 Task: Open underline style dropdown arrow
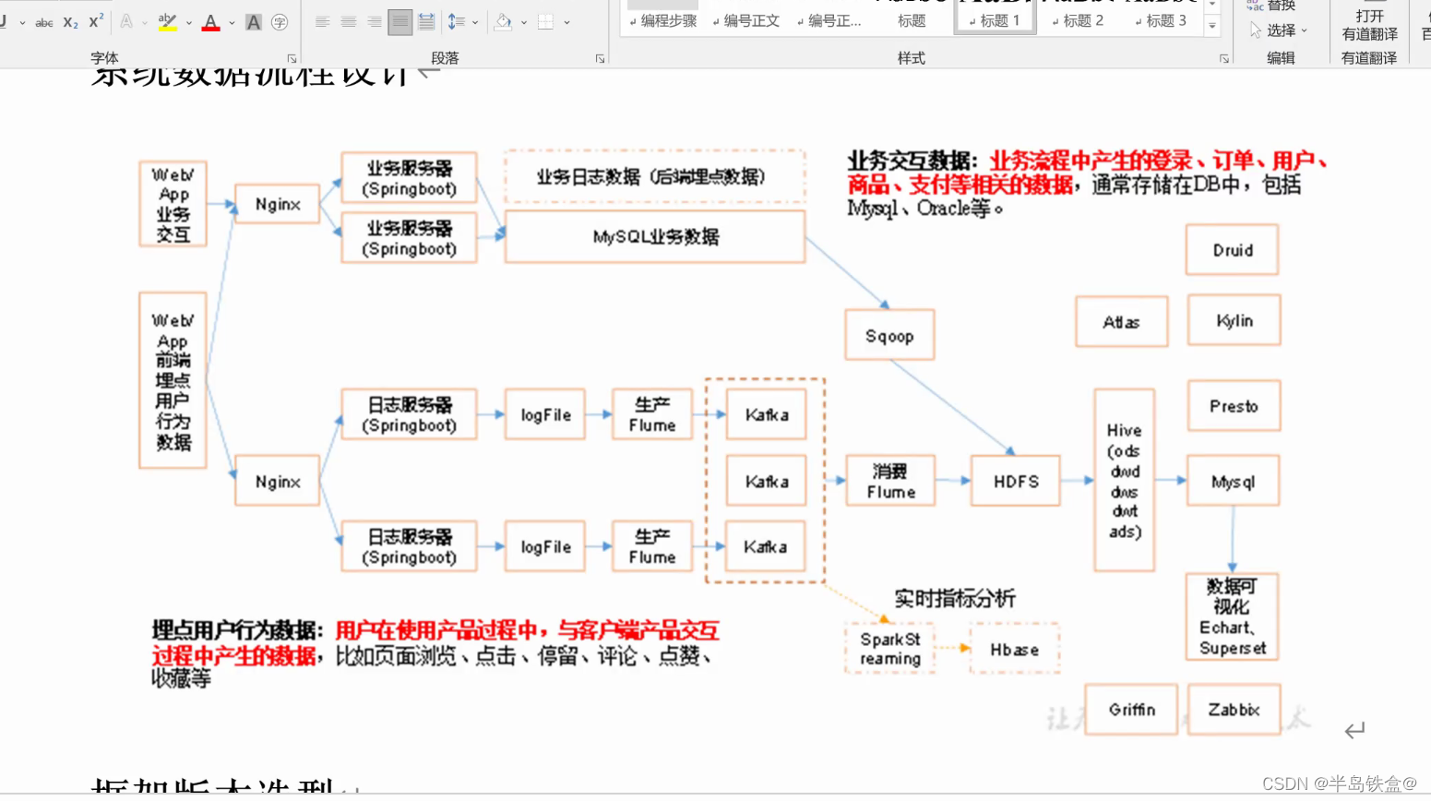[22, 22]
